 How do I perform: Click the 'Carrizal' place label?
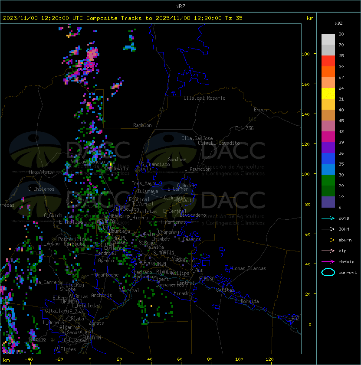(129, 290)
